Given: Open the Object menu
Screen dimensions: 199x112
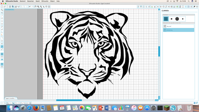Looking at the screenshot, I should [52, 1].
